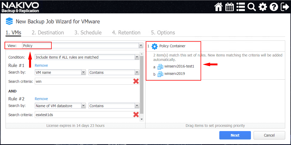Click the 'Rule #1' heading
Screen dimensions: 291x145
(x=16, y=65)
